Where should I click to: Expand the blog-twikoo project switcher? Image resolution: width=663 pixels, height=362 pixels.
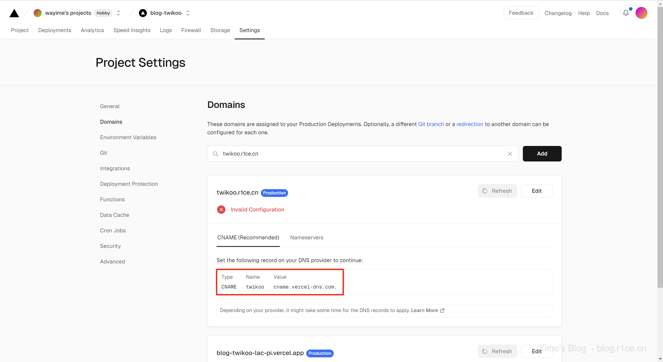coord(188,13)
